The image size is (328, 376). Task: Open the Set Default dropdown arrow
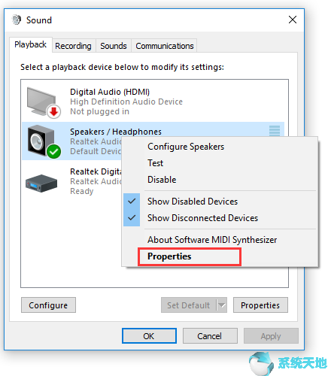222,305
